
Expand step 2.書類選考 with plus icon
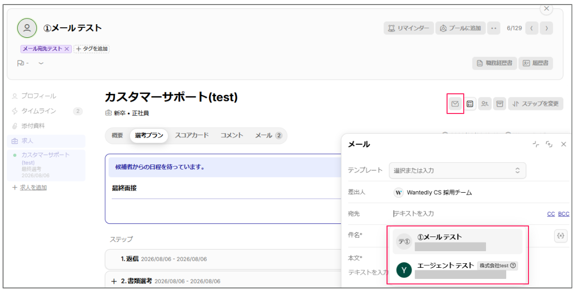(114, 281)
